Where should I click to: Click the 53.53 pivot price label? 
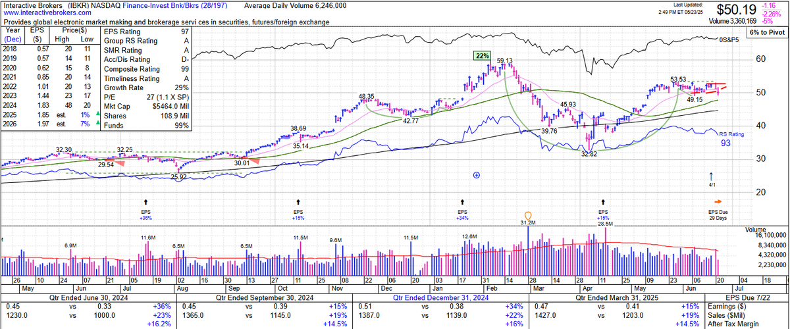678,80
